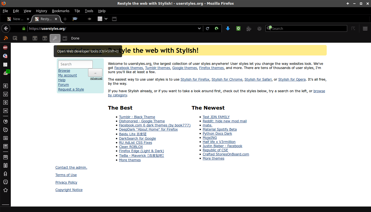Open the Edit menu
Image resolution: width=371 pixels, height=212 pixels.
click(16, 11)
